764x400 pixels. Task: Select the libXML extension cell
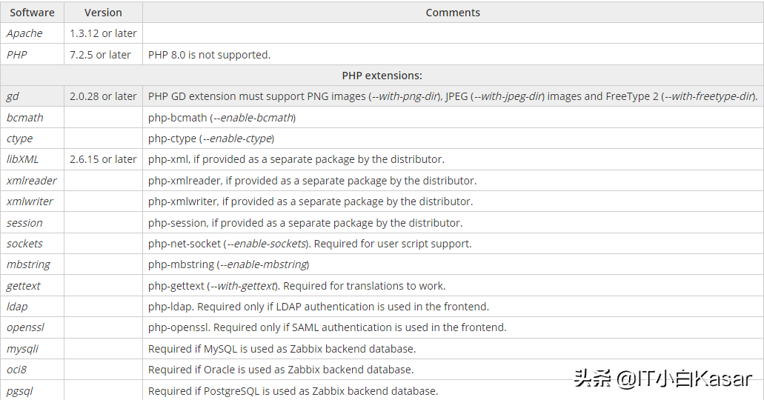coord(22,159)
